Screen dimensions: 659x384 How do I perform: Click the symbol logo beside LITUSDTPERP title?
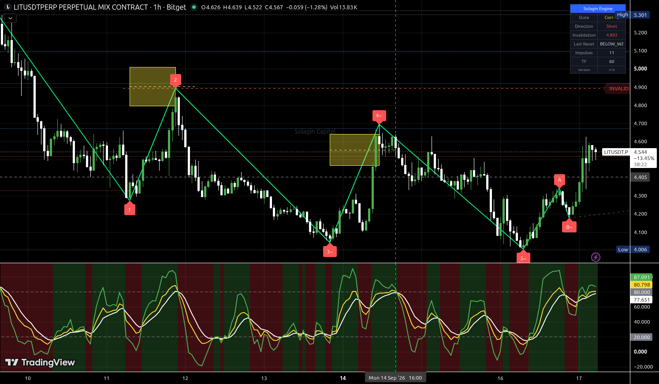coord(7,7)
